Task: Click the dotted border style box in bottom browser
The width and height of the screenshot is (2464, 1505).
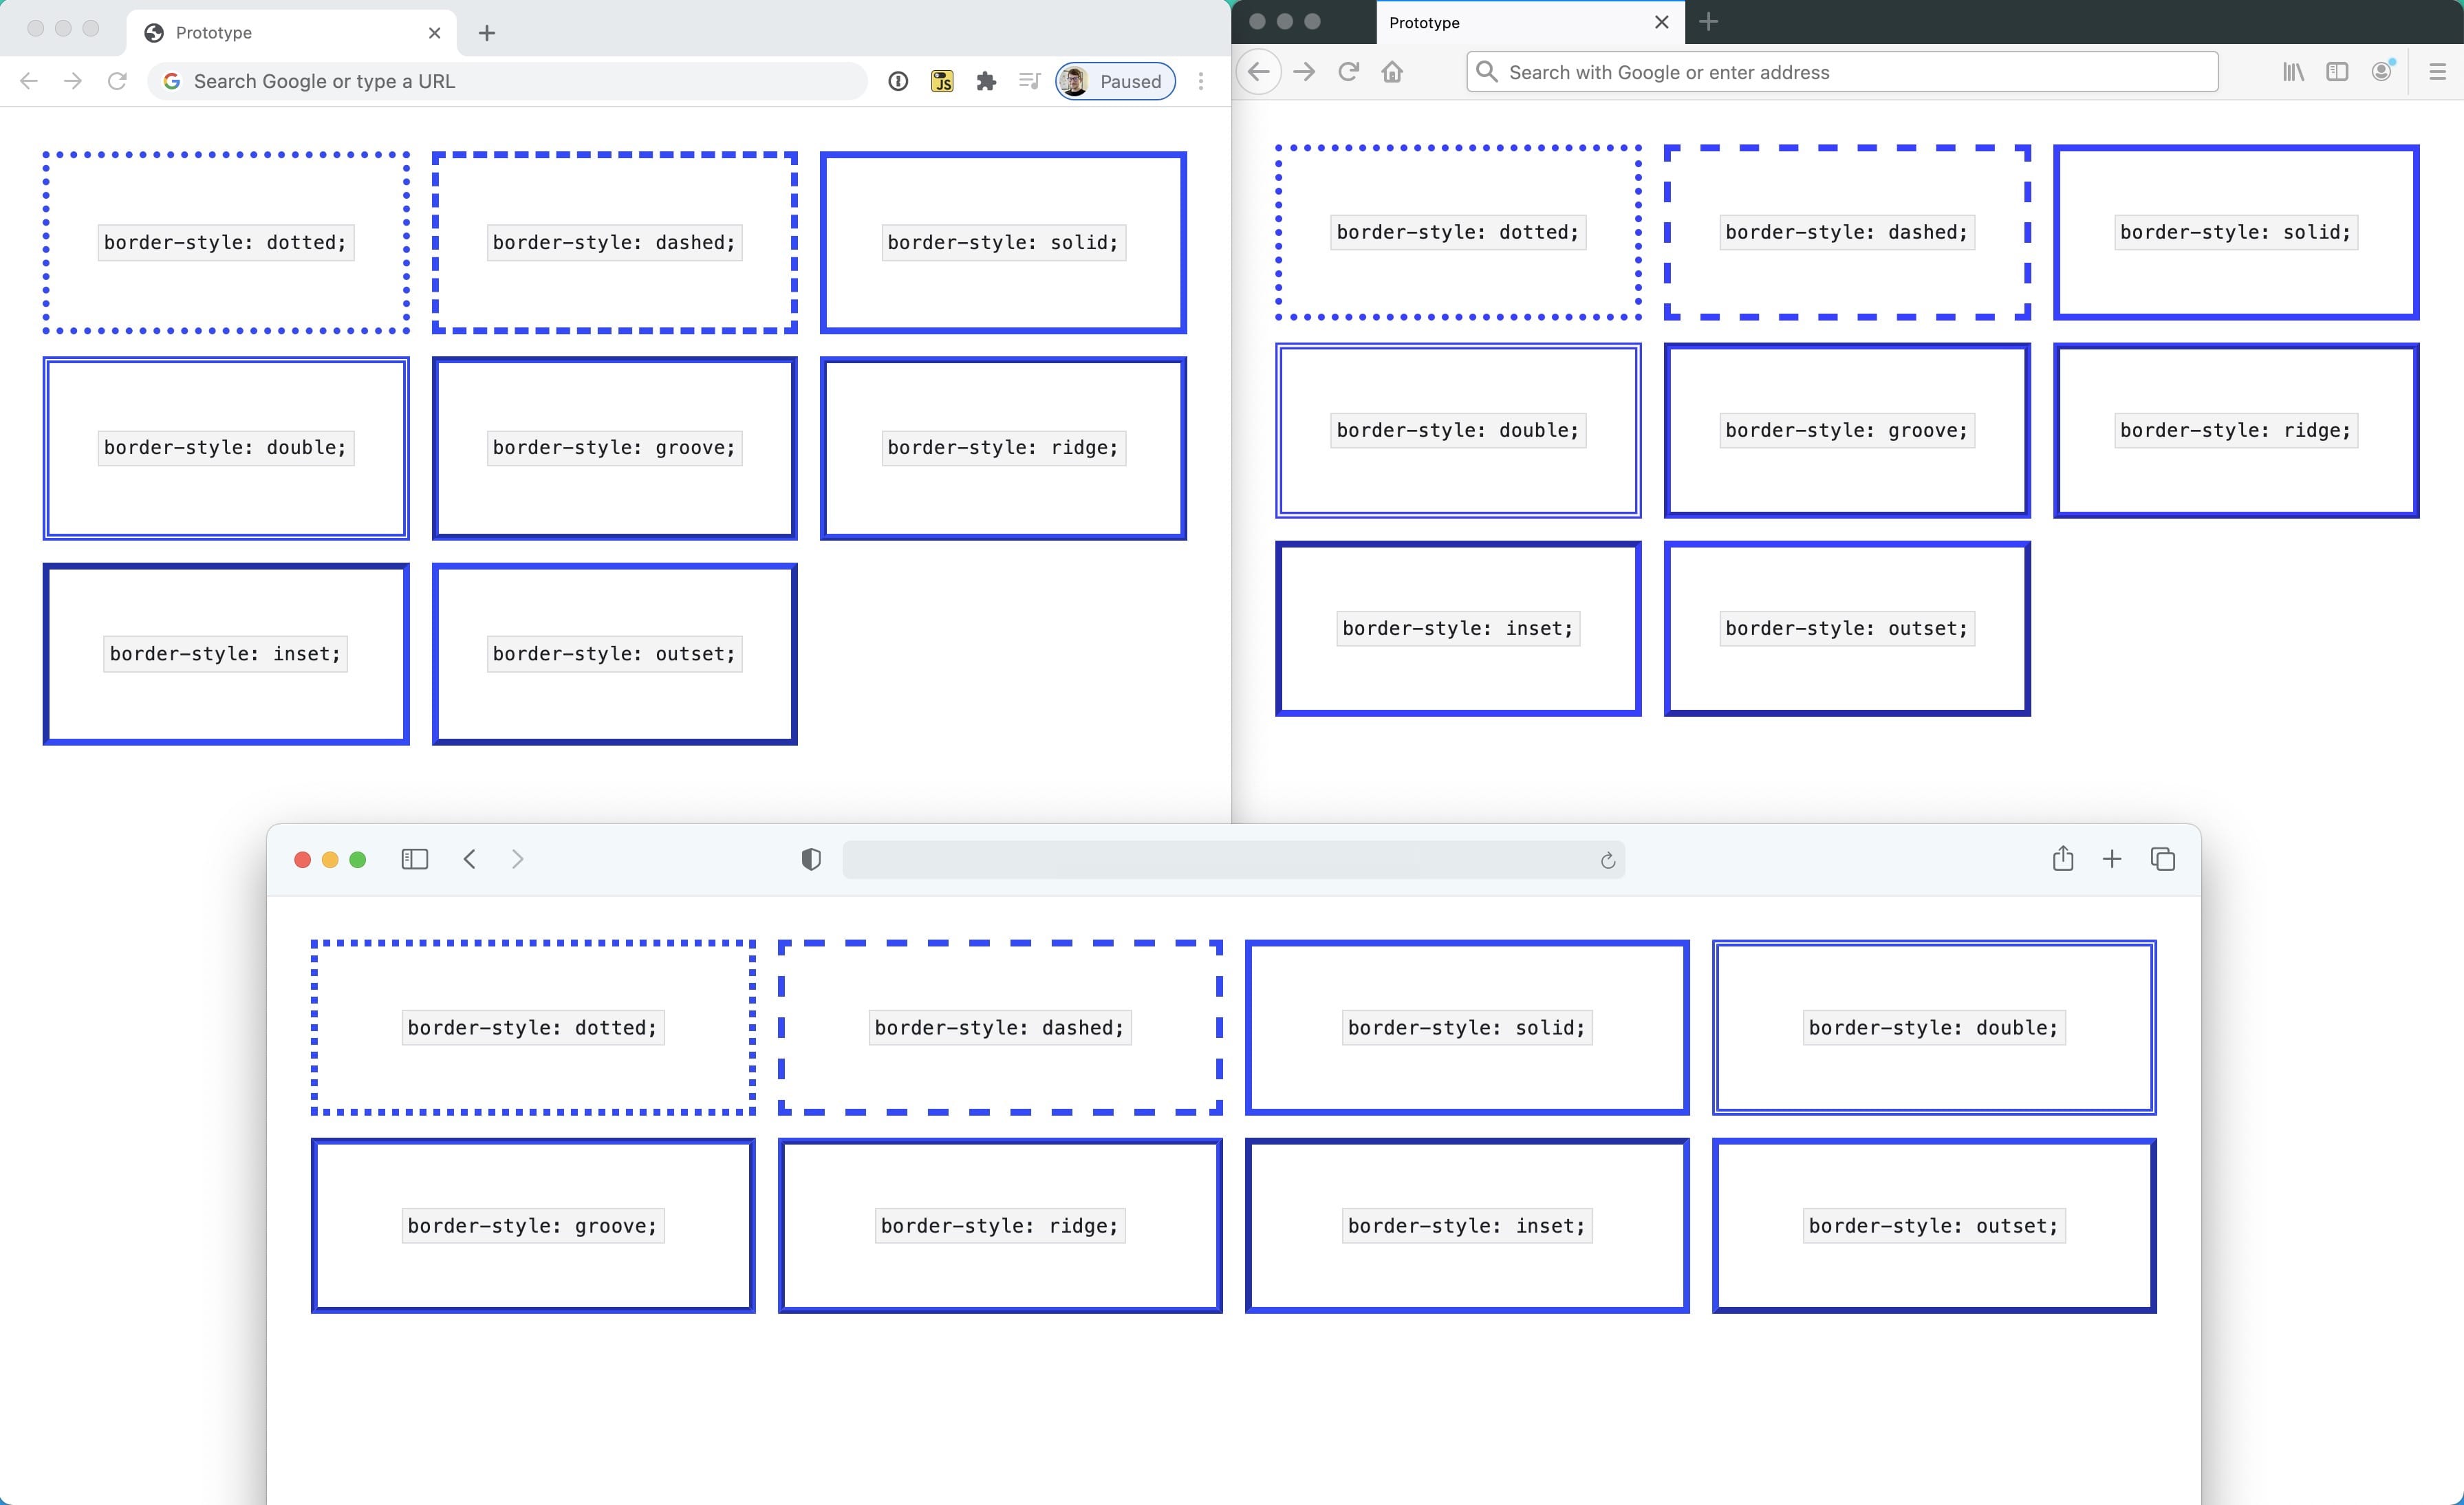Action: pos(532,1026)
